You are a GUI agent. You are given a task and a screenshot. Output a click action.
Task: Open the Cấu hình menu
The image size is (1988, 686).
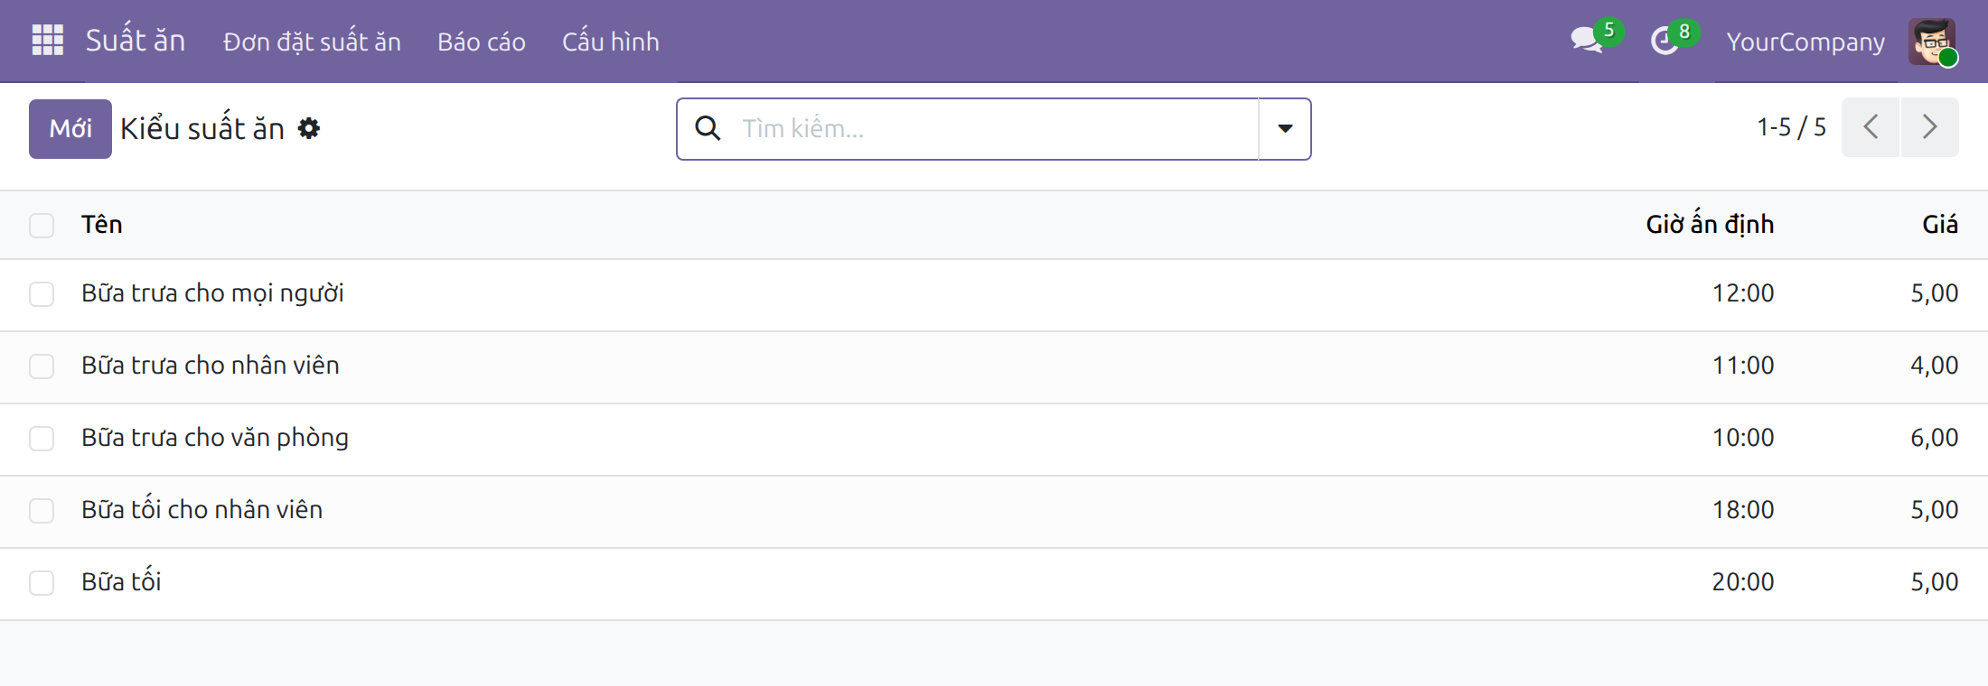[611, 42]
